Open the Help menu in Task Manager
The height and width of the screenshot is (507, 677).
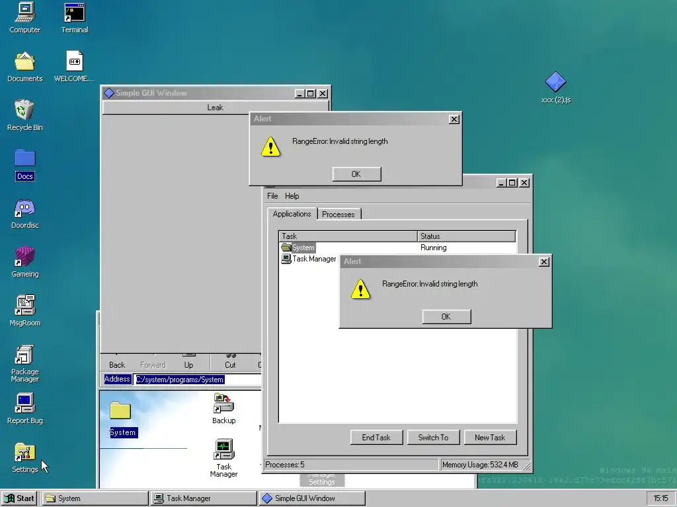[x=292, y=196]
